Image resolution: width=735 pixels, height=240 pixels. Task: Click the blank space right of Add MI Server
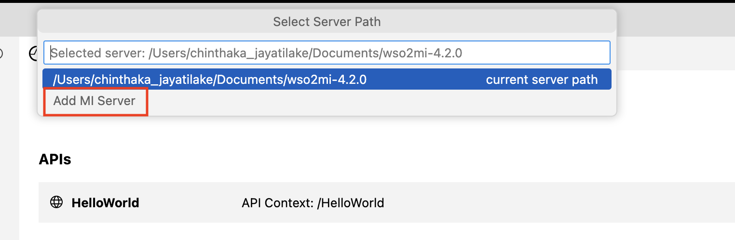coord(376,102)
